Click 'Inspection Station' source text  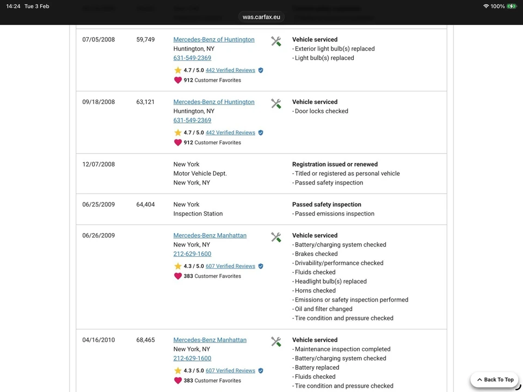click(198, 213)
